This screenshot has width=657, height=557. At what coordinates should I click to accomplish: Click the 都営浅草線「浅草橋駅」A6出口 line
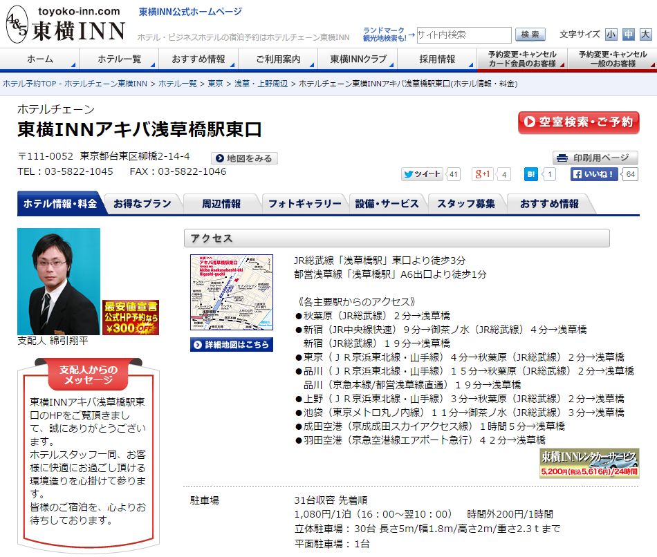390,274
